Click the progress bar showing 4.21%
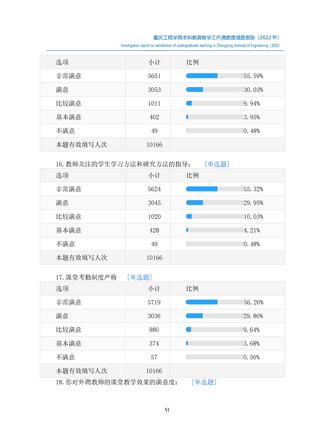This screenshot has height=435, width=320. (x=214, y=230)
